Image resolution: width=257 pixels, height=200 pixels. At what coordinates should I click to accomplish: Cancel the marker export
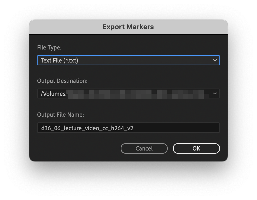tap(144, 148)
